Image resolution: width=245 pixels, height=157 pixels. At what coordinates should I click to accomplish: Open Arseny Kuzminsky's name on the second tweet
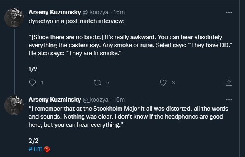(54, 100)
